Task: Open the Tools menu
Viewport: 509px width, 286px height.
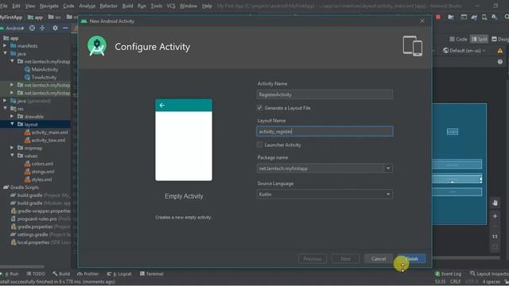Action: (157, 6)
